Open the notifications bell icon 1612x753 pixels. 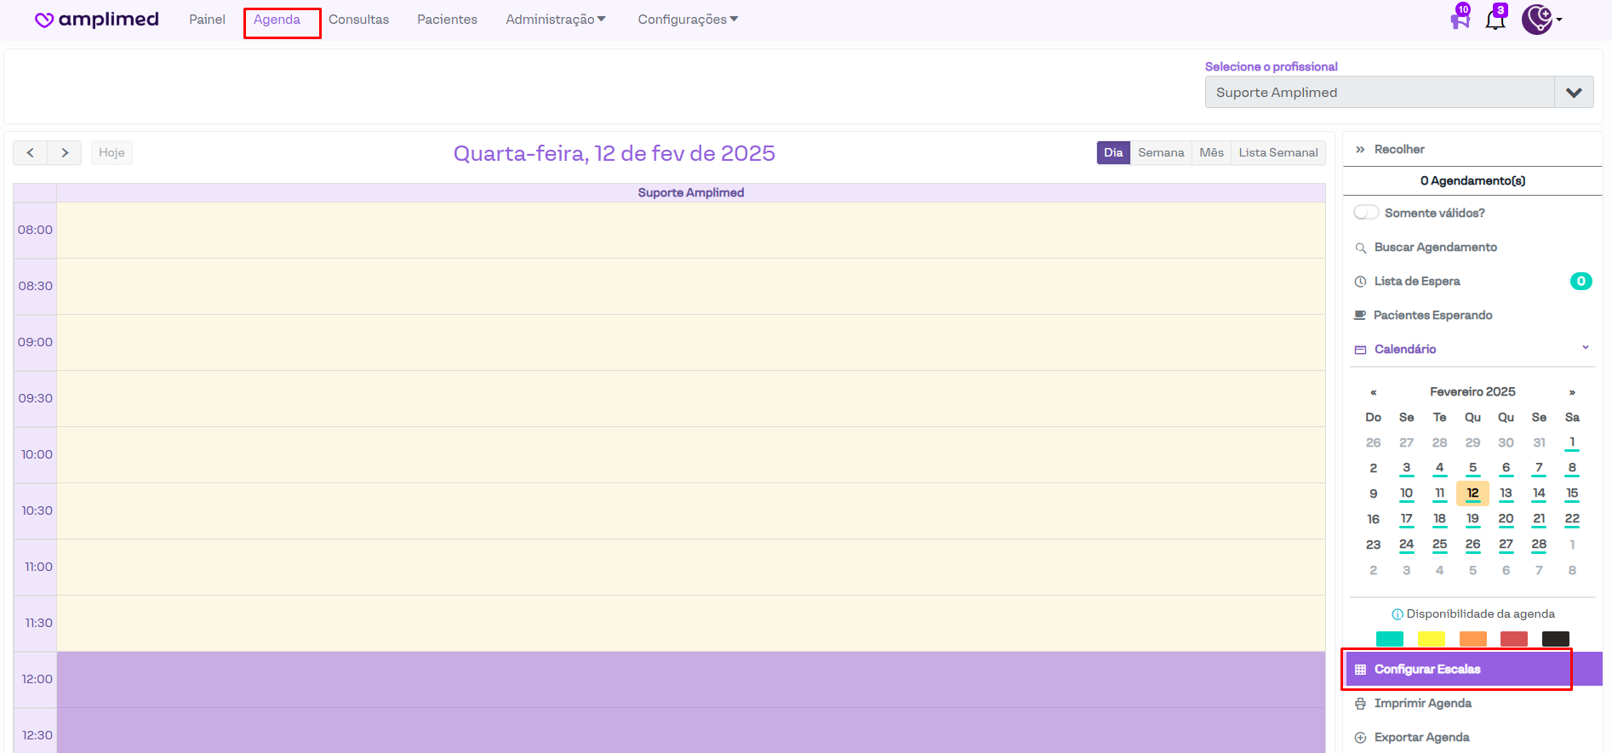pos(1495,20)
